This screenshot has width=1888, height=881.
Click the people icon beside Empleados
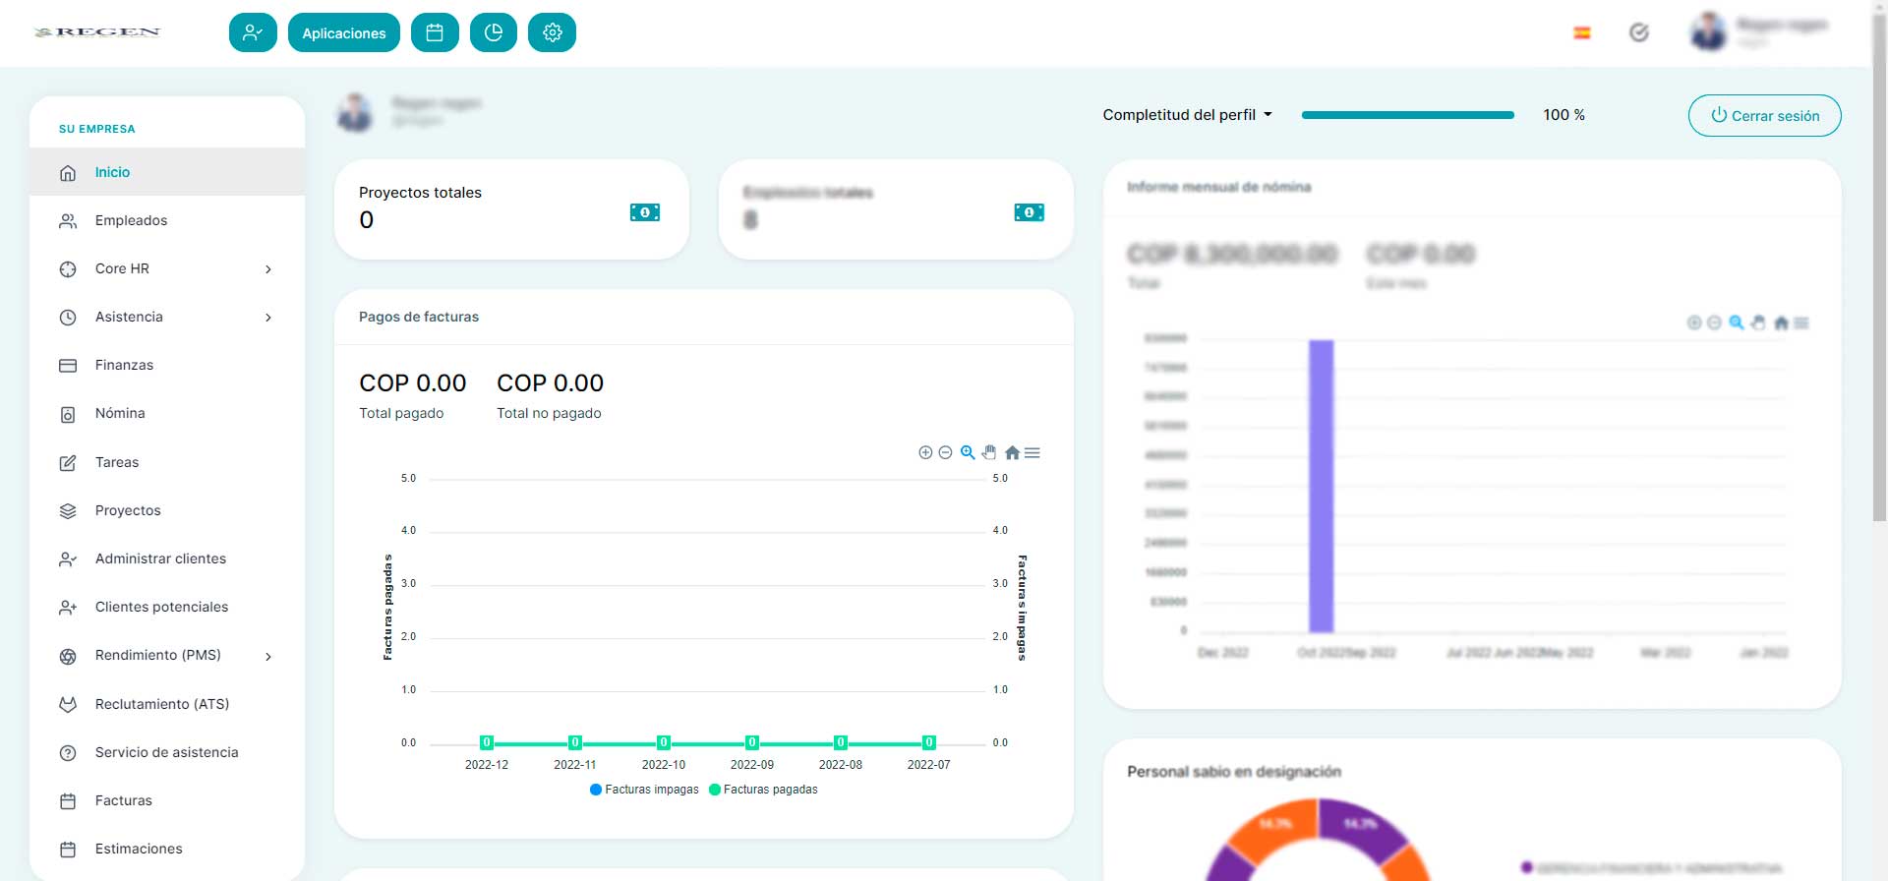[x=68, y=220]
